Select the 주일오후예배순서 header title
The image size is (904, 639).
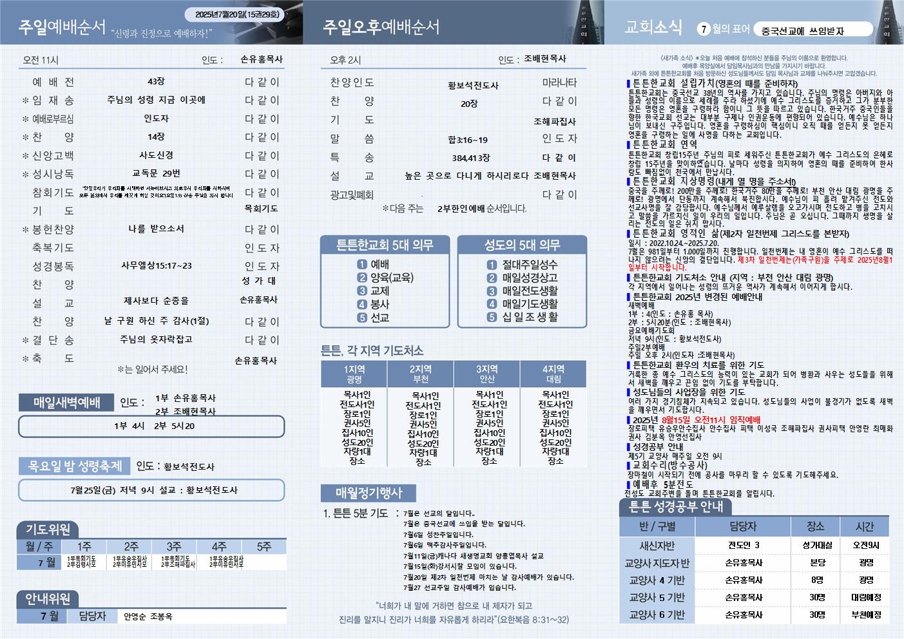pyautogui.click(x=381, y=27)
